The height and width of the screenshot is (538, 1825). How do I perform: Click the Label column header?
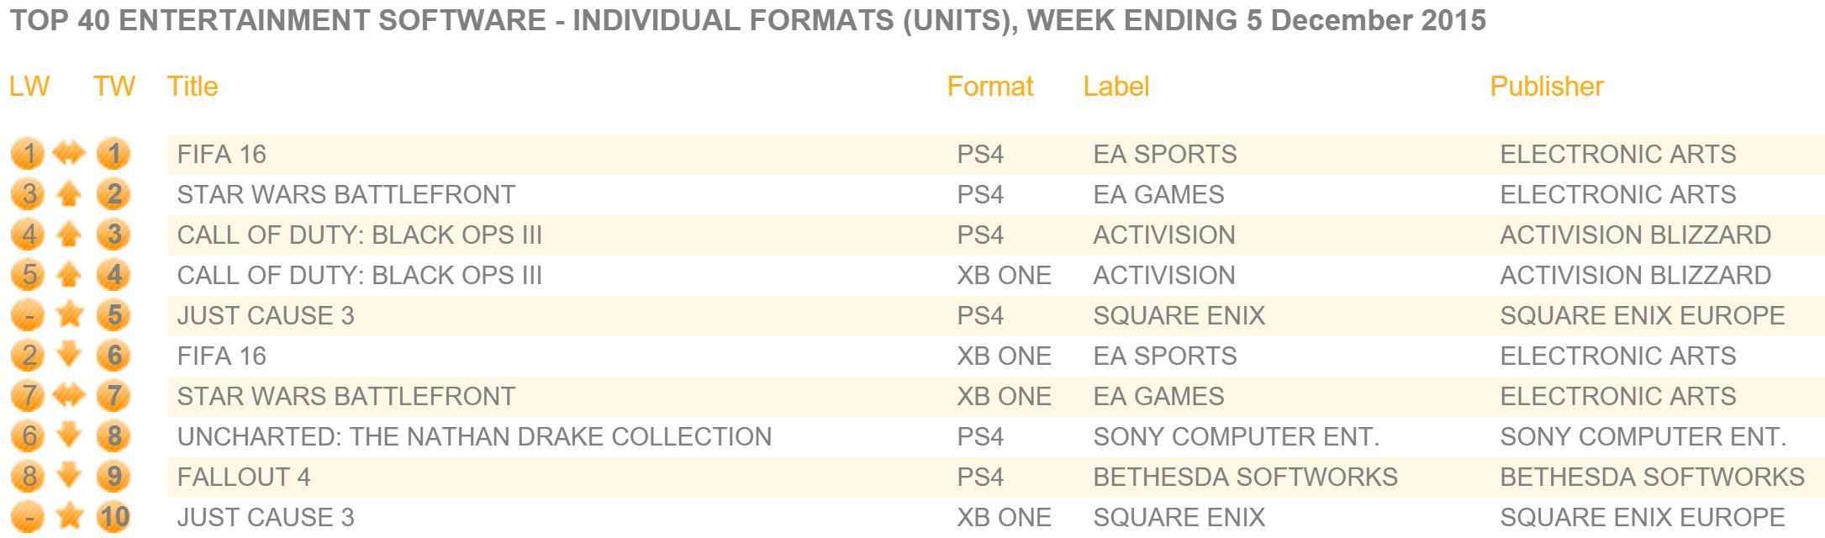[1116, 86]
